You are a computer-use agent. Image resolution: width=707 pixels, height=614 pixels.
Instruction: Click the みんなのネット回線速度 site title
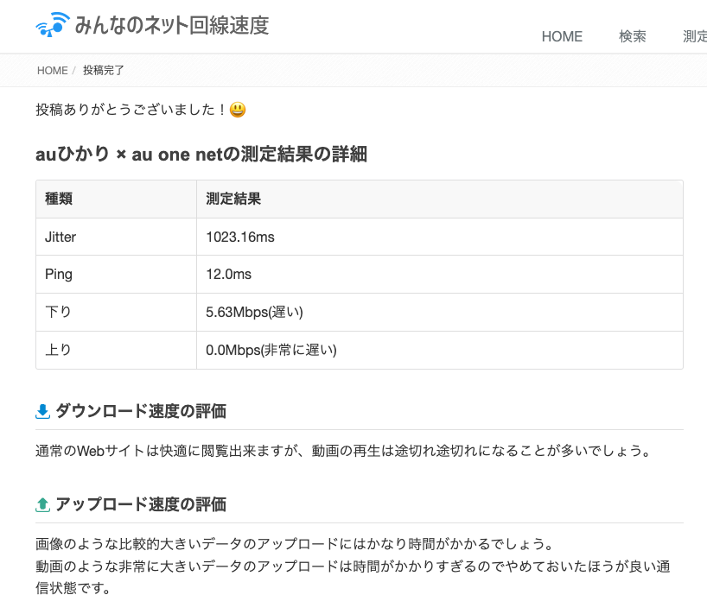(x=171, y=25)
